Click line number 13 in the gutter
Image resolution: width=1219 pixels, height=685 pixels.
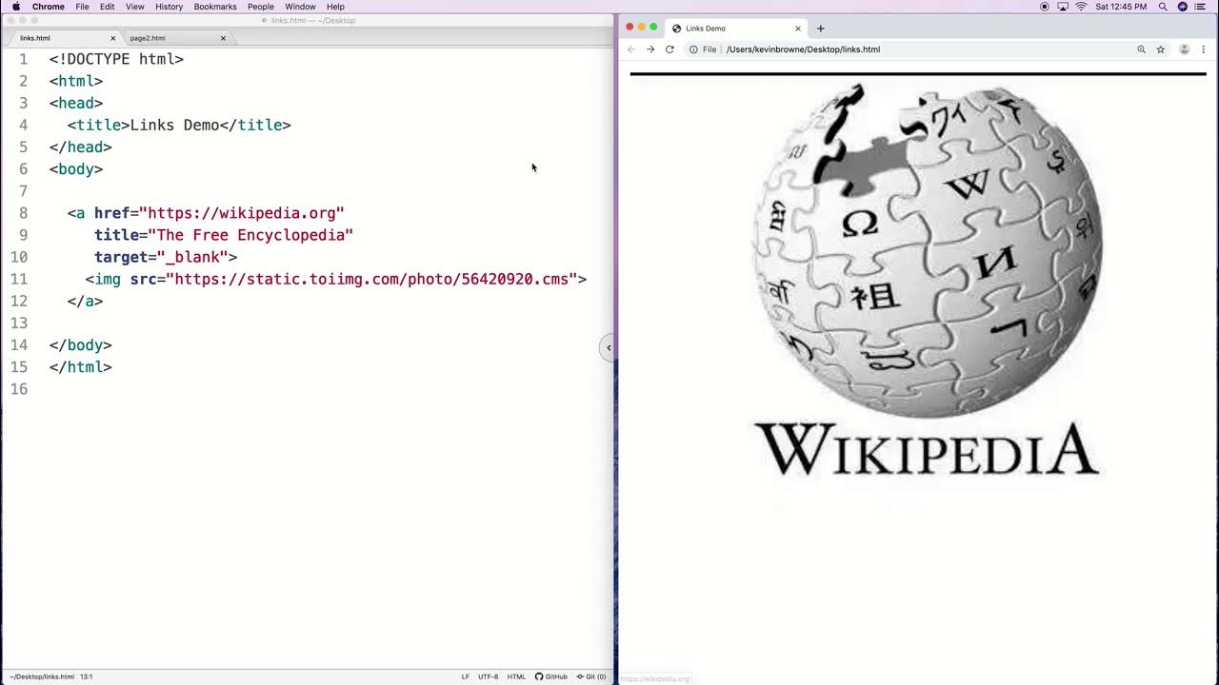19,323
